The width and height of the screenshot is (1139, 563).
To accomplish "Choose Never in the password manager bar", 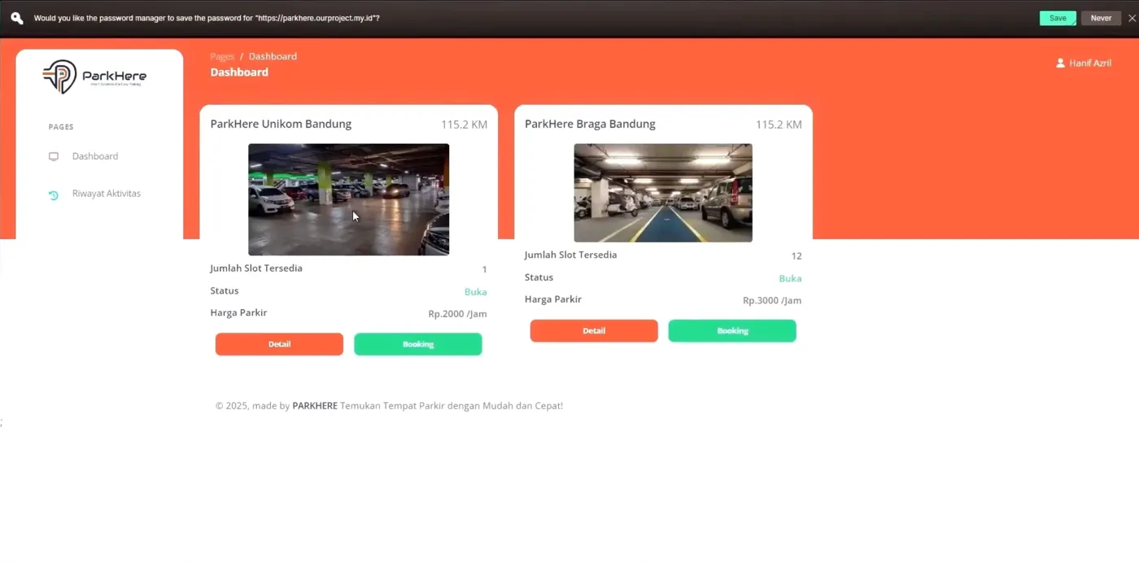I will point(1101,18).
